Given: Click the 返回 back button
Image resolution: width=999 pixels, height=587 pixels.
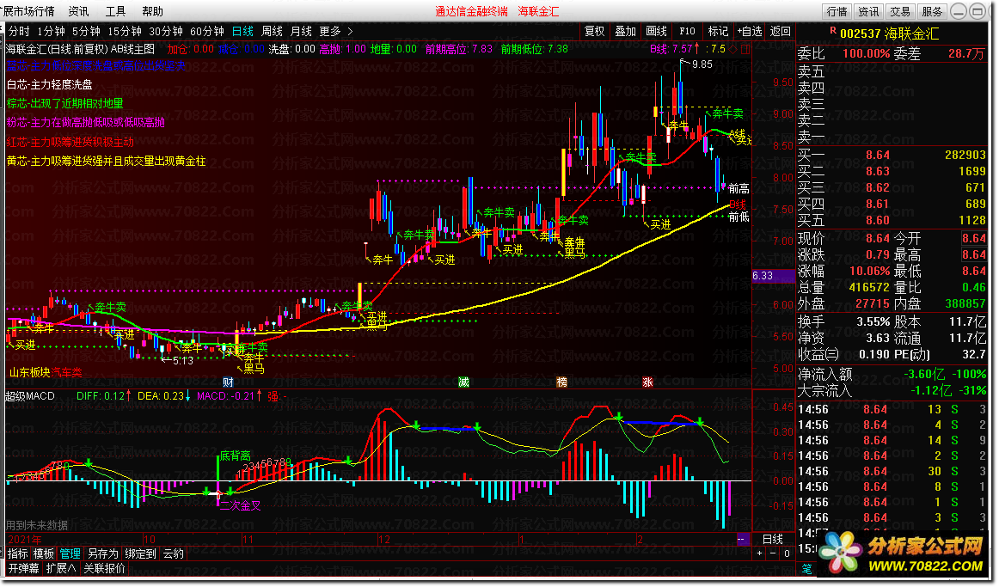Looking at the screenshot, I should coord(780,31).
